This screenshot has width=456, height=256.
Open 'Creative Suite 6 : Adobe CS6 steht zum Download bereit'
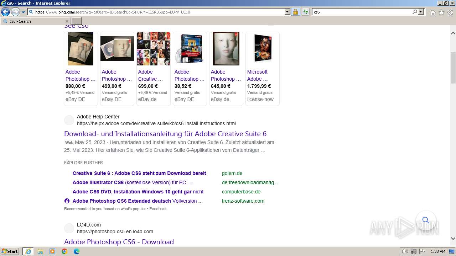click(139, 173)
